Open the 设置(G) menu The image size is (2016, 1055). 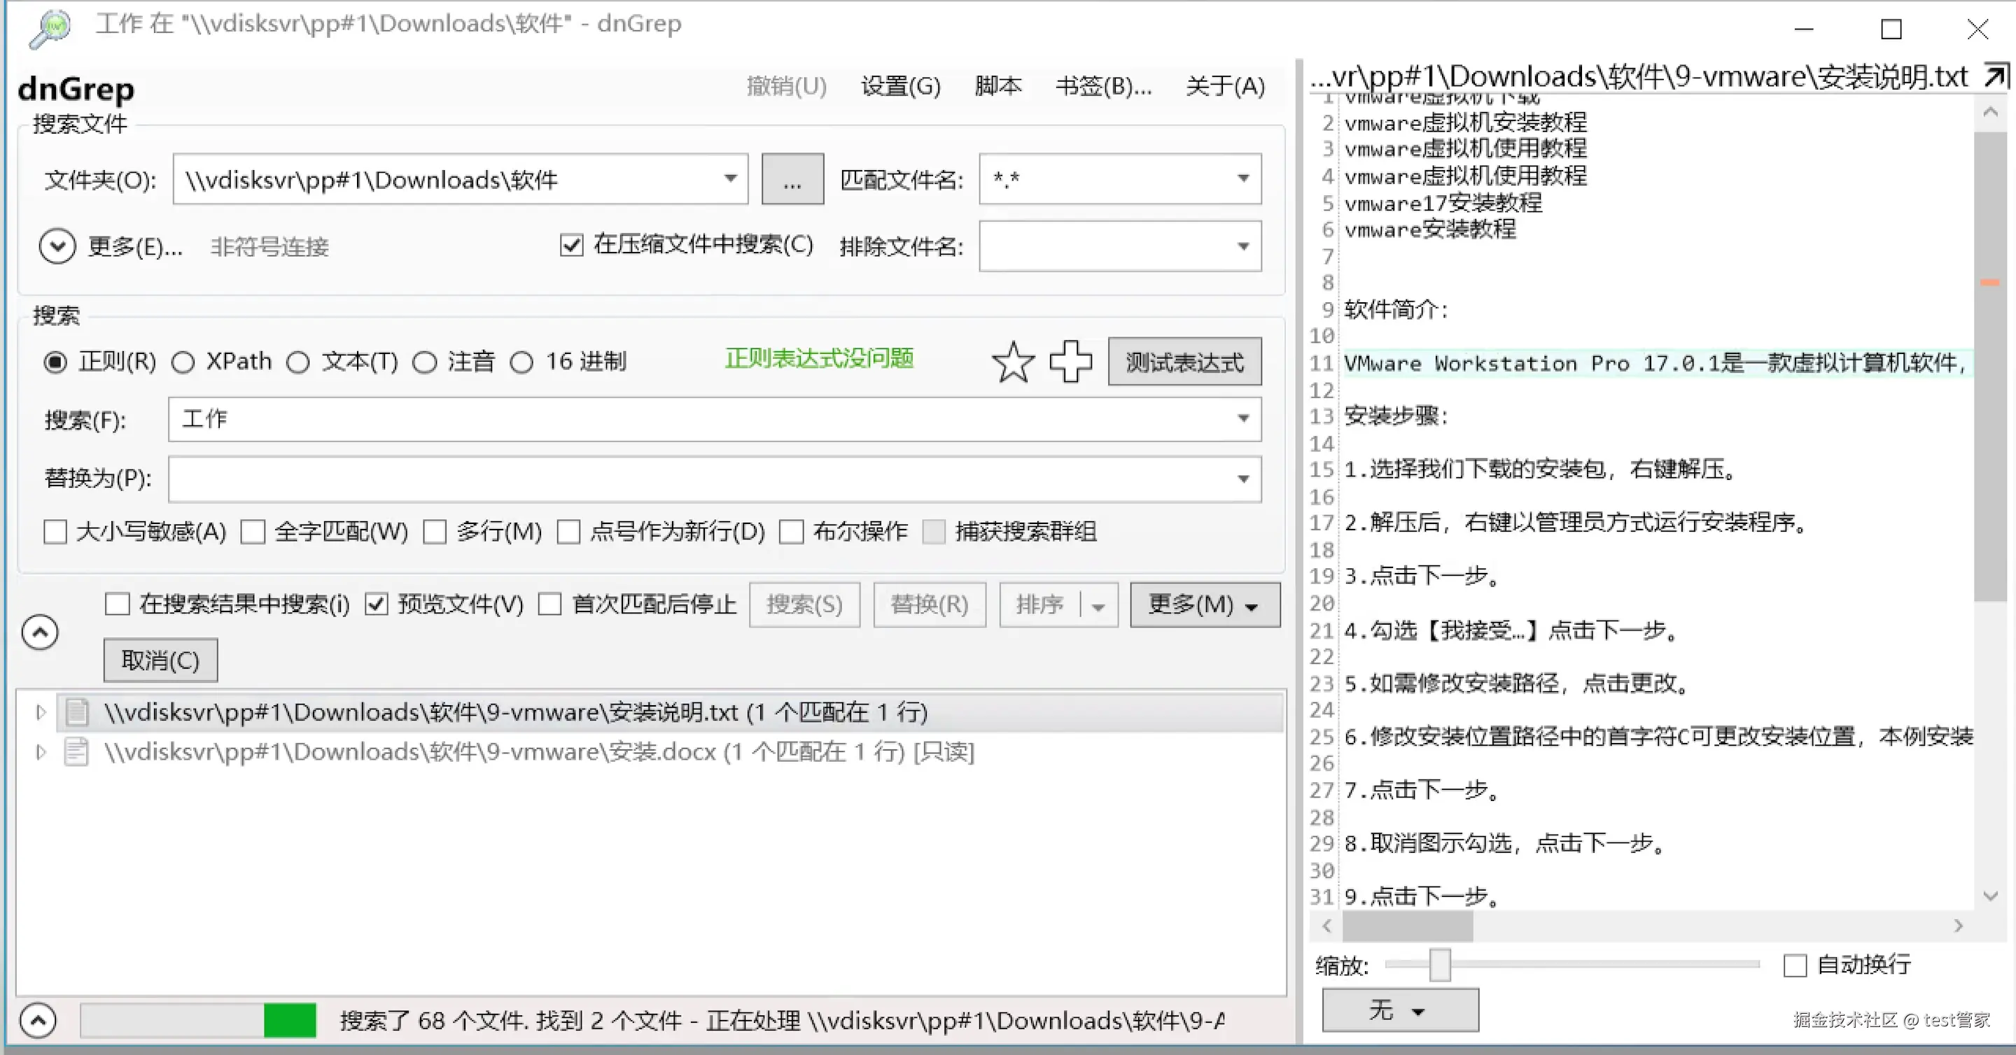[900, 86]
